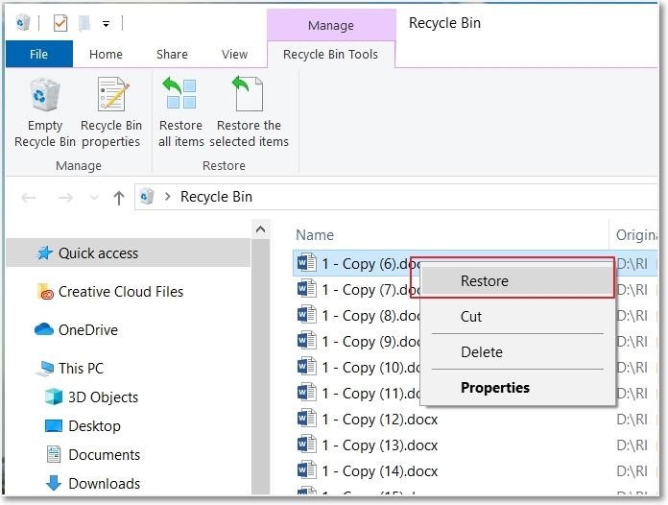This screenshot has width=668, height=505.
Task: Click the Properties checkmark quick access icon
Action: pyautogui.click(x=60, y=23)
